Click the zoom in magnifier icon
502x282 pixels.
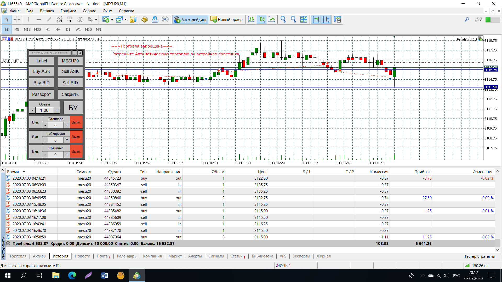click(x=283, y=19)
